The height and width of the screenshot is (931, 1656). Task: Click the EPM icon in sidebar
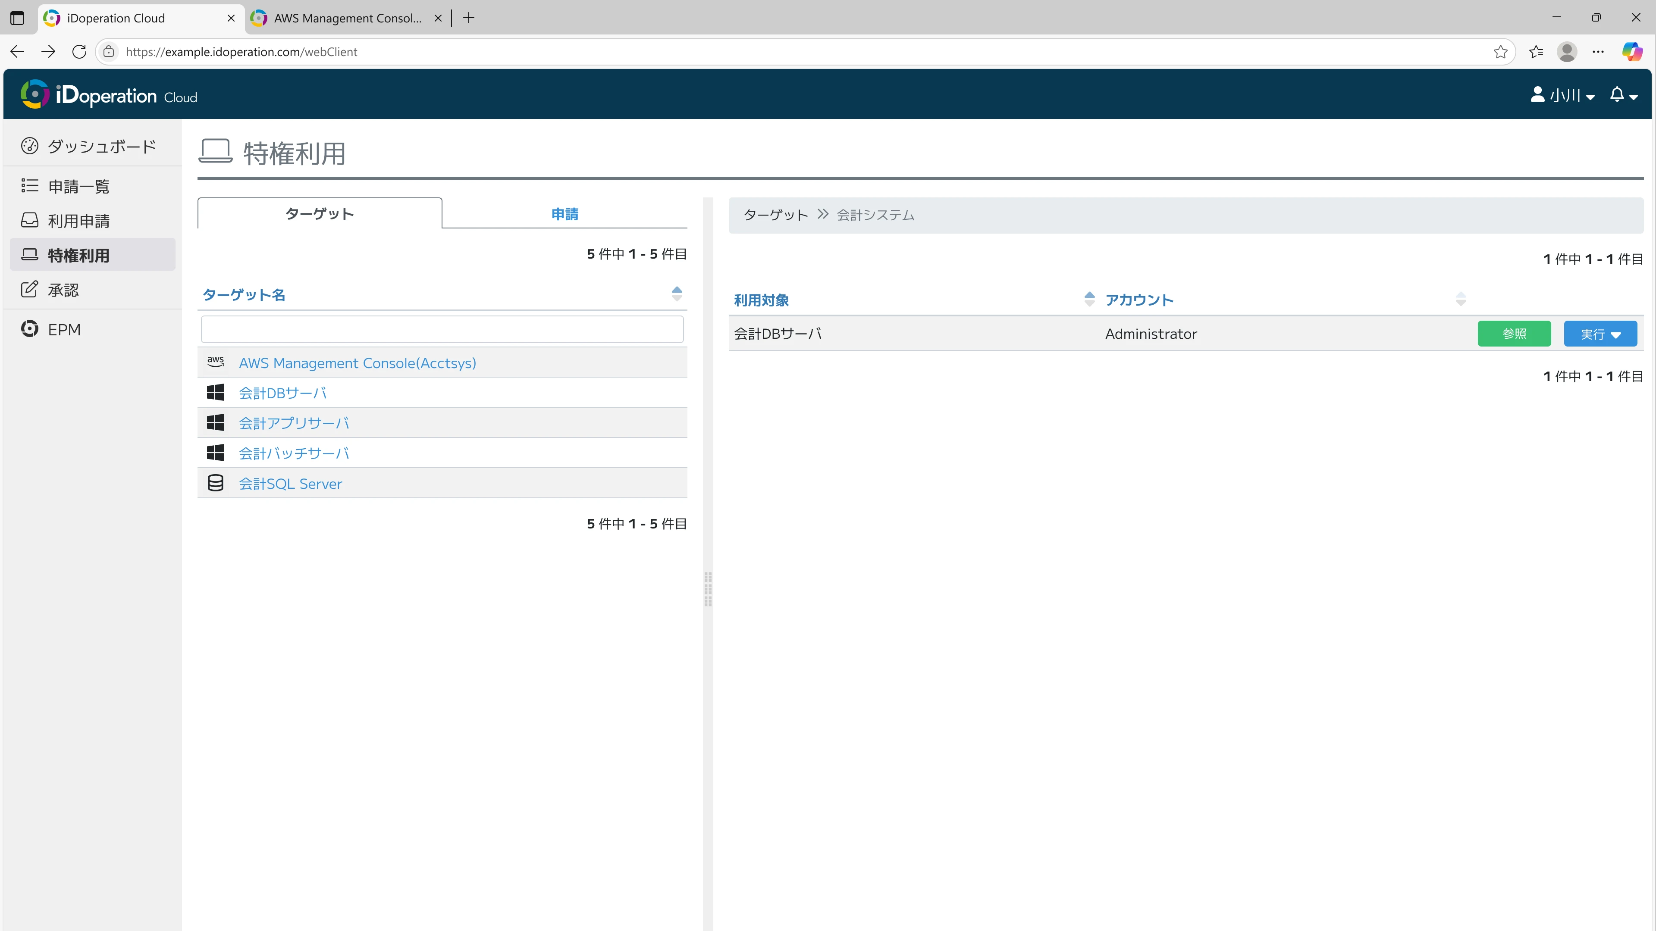[30, 329]
